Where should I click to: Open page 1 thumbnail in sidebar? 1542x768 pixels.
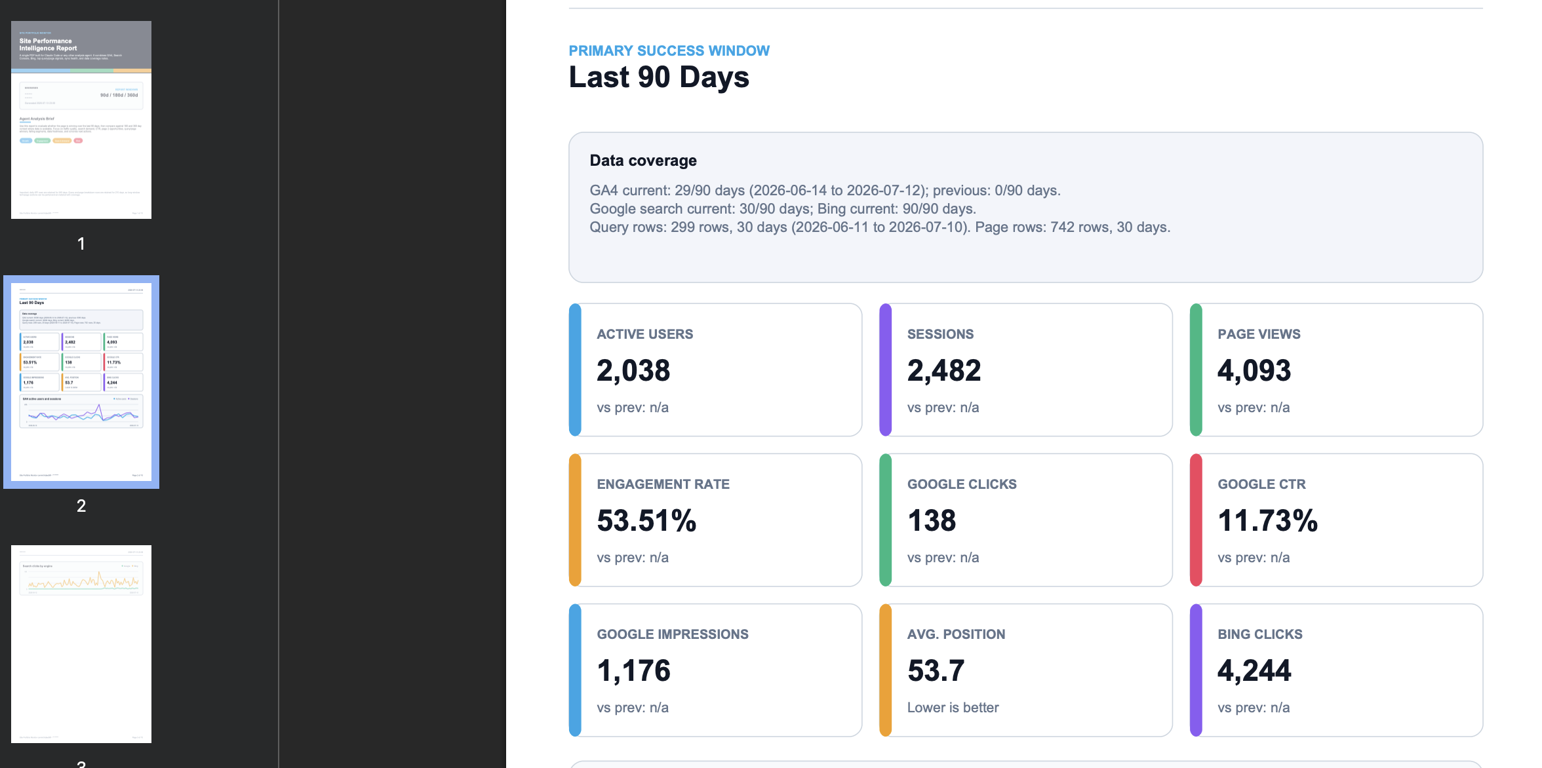(x=81, y=120)
